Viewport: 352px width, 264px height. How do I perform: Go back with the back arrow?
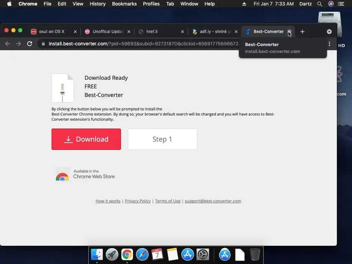tap(8, 44)
